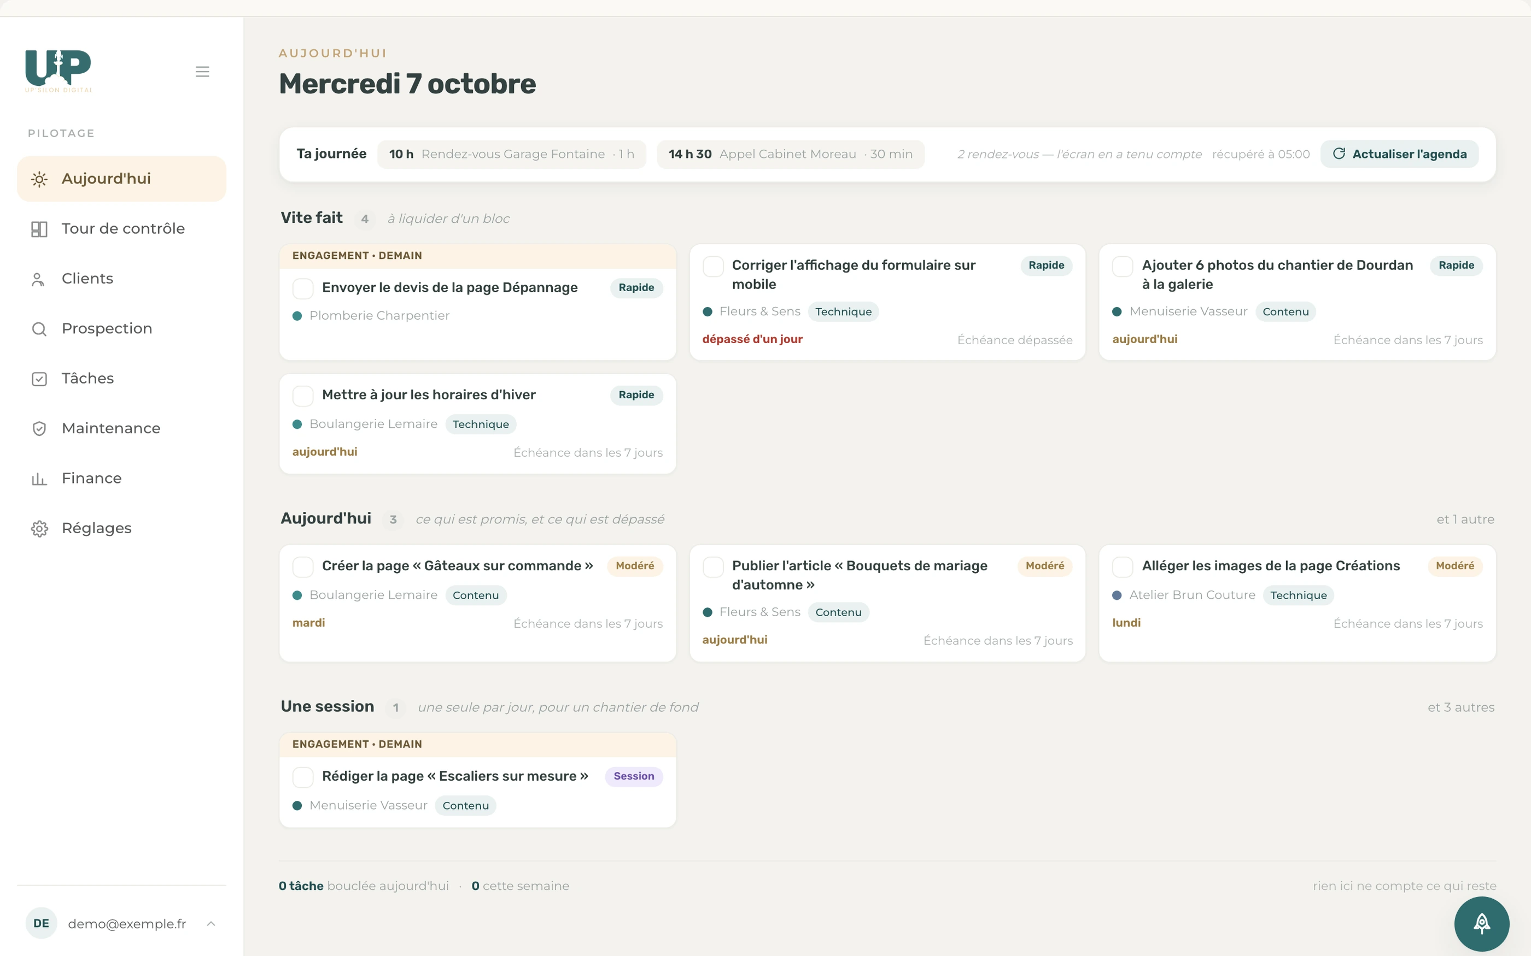
Task: Check off Ajouter 6 photos du chantier task
Action: point(1123,266)
